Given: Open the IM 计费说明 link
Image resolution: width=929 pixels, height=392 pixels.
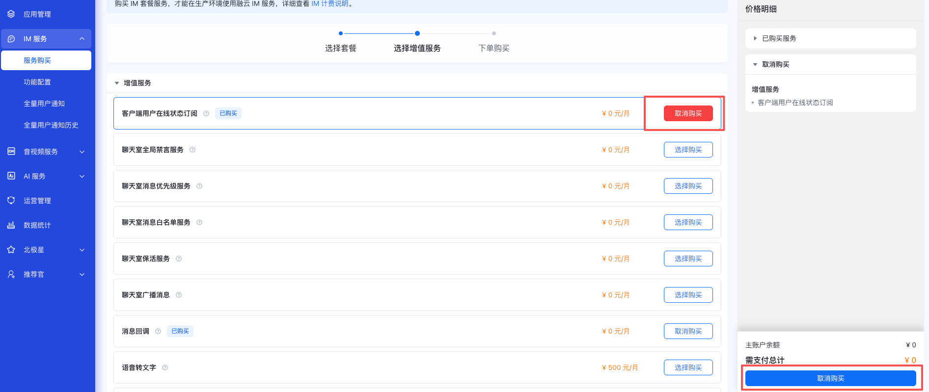Looking at the screenshot, I should [329, 4].
